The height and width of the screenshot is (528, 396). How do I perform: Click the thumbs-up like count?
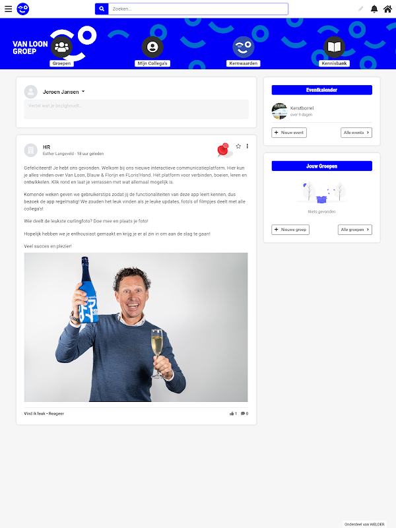pos(233,414)
